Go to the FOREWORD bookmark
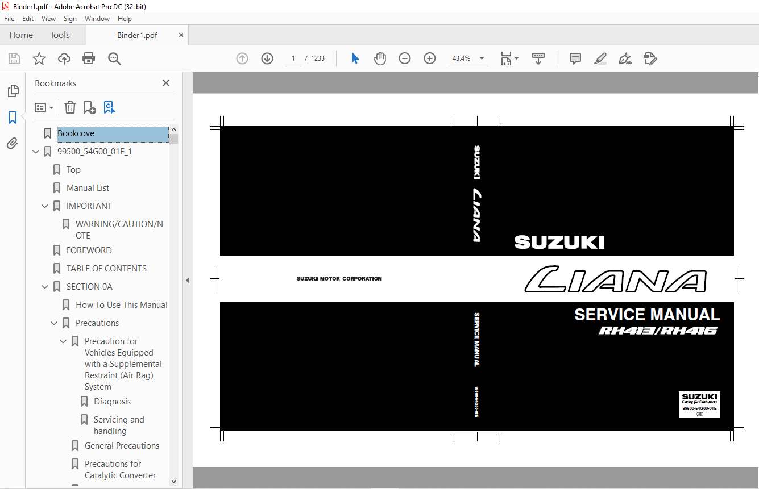 89,250
